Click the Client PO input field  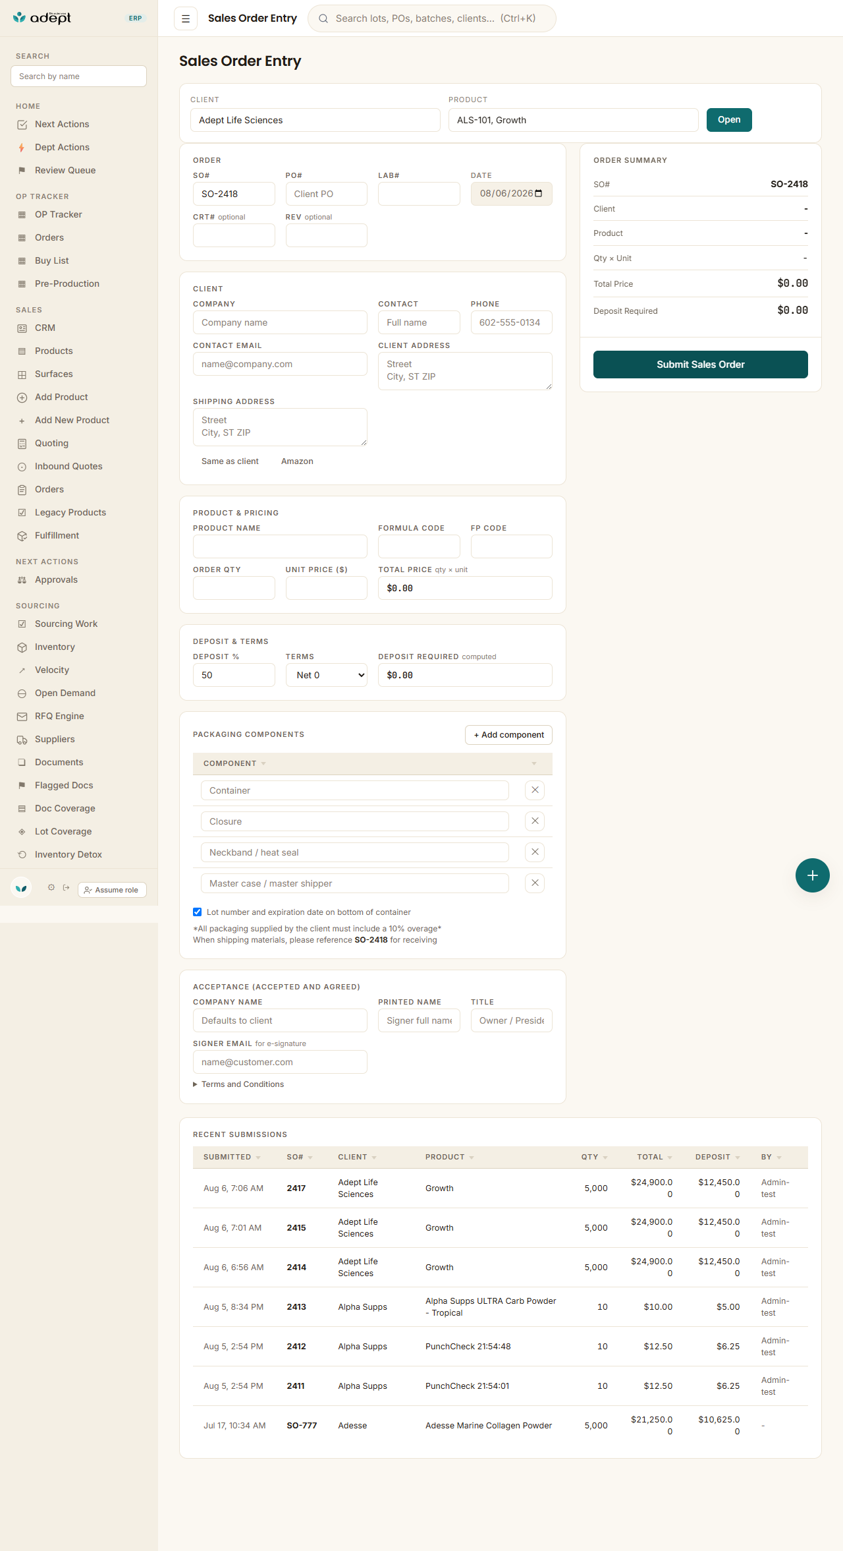(327, 194)
